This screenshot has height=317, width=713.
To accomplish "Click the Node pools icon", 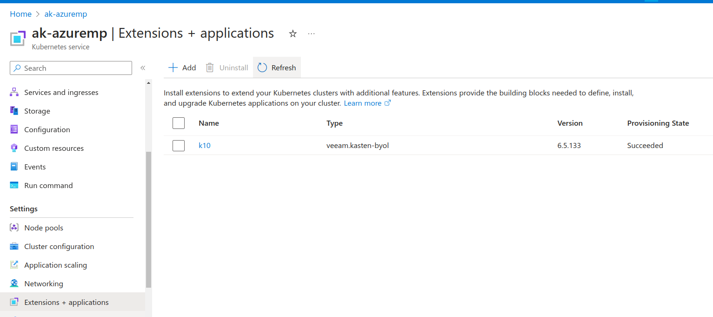I will click(14, 228).
